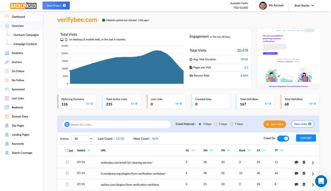
Task: Sort by Added column arrow
Action: click(89, 150)
